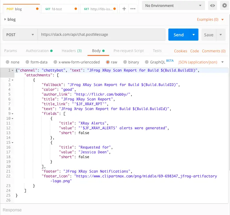Switch to the GET fd-test request tab
230x215 pixels.
[x=60, y=9]
